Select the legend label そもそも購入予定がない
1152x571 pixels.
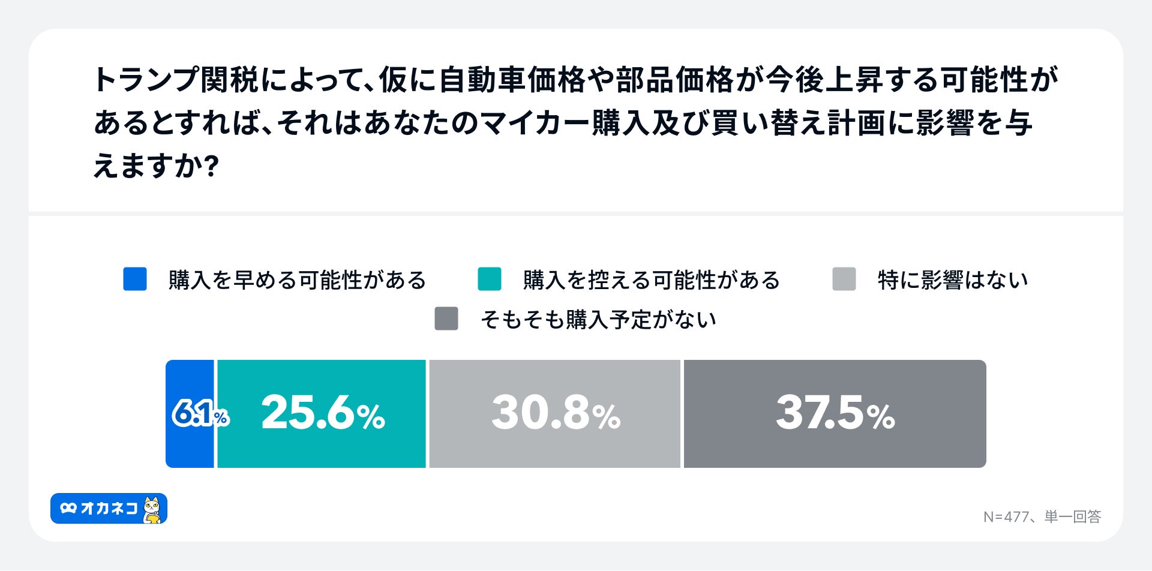598,320
